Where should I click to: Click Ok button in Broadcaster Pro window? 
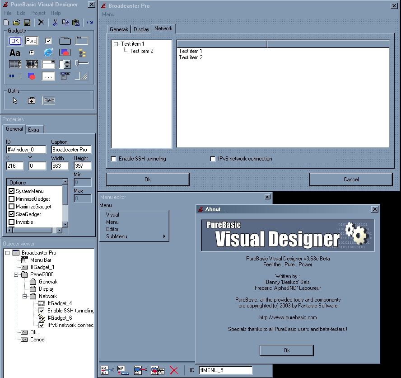click(148, 179)
